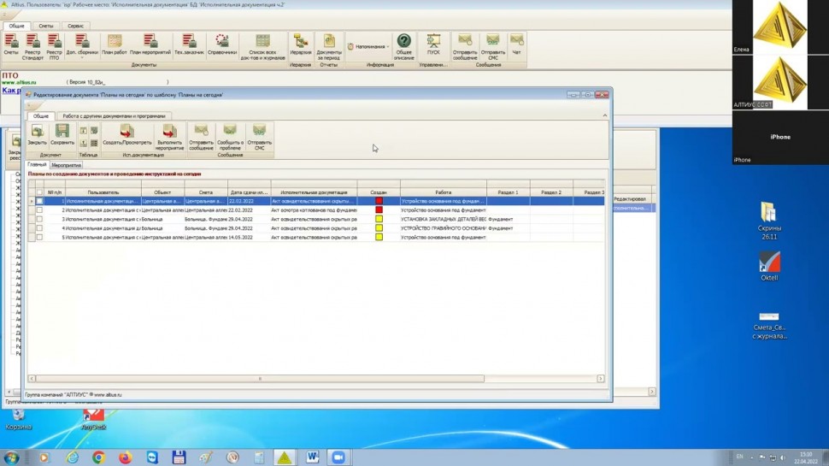829x466 pixels.
Task: Click the red Создан status cell in row 2
Action: point(379,210)
